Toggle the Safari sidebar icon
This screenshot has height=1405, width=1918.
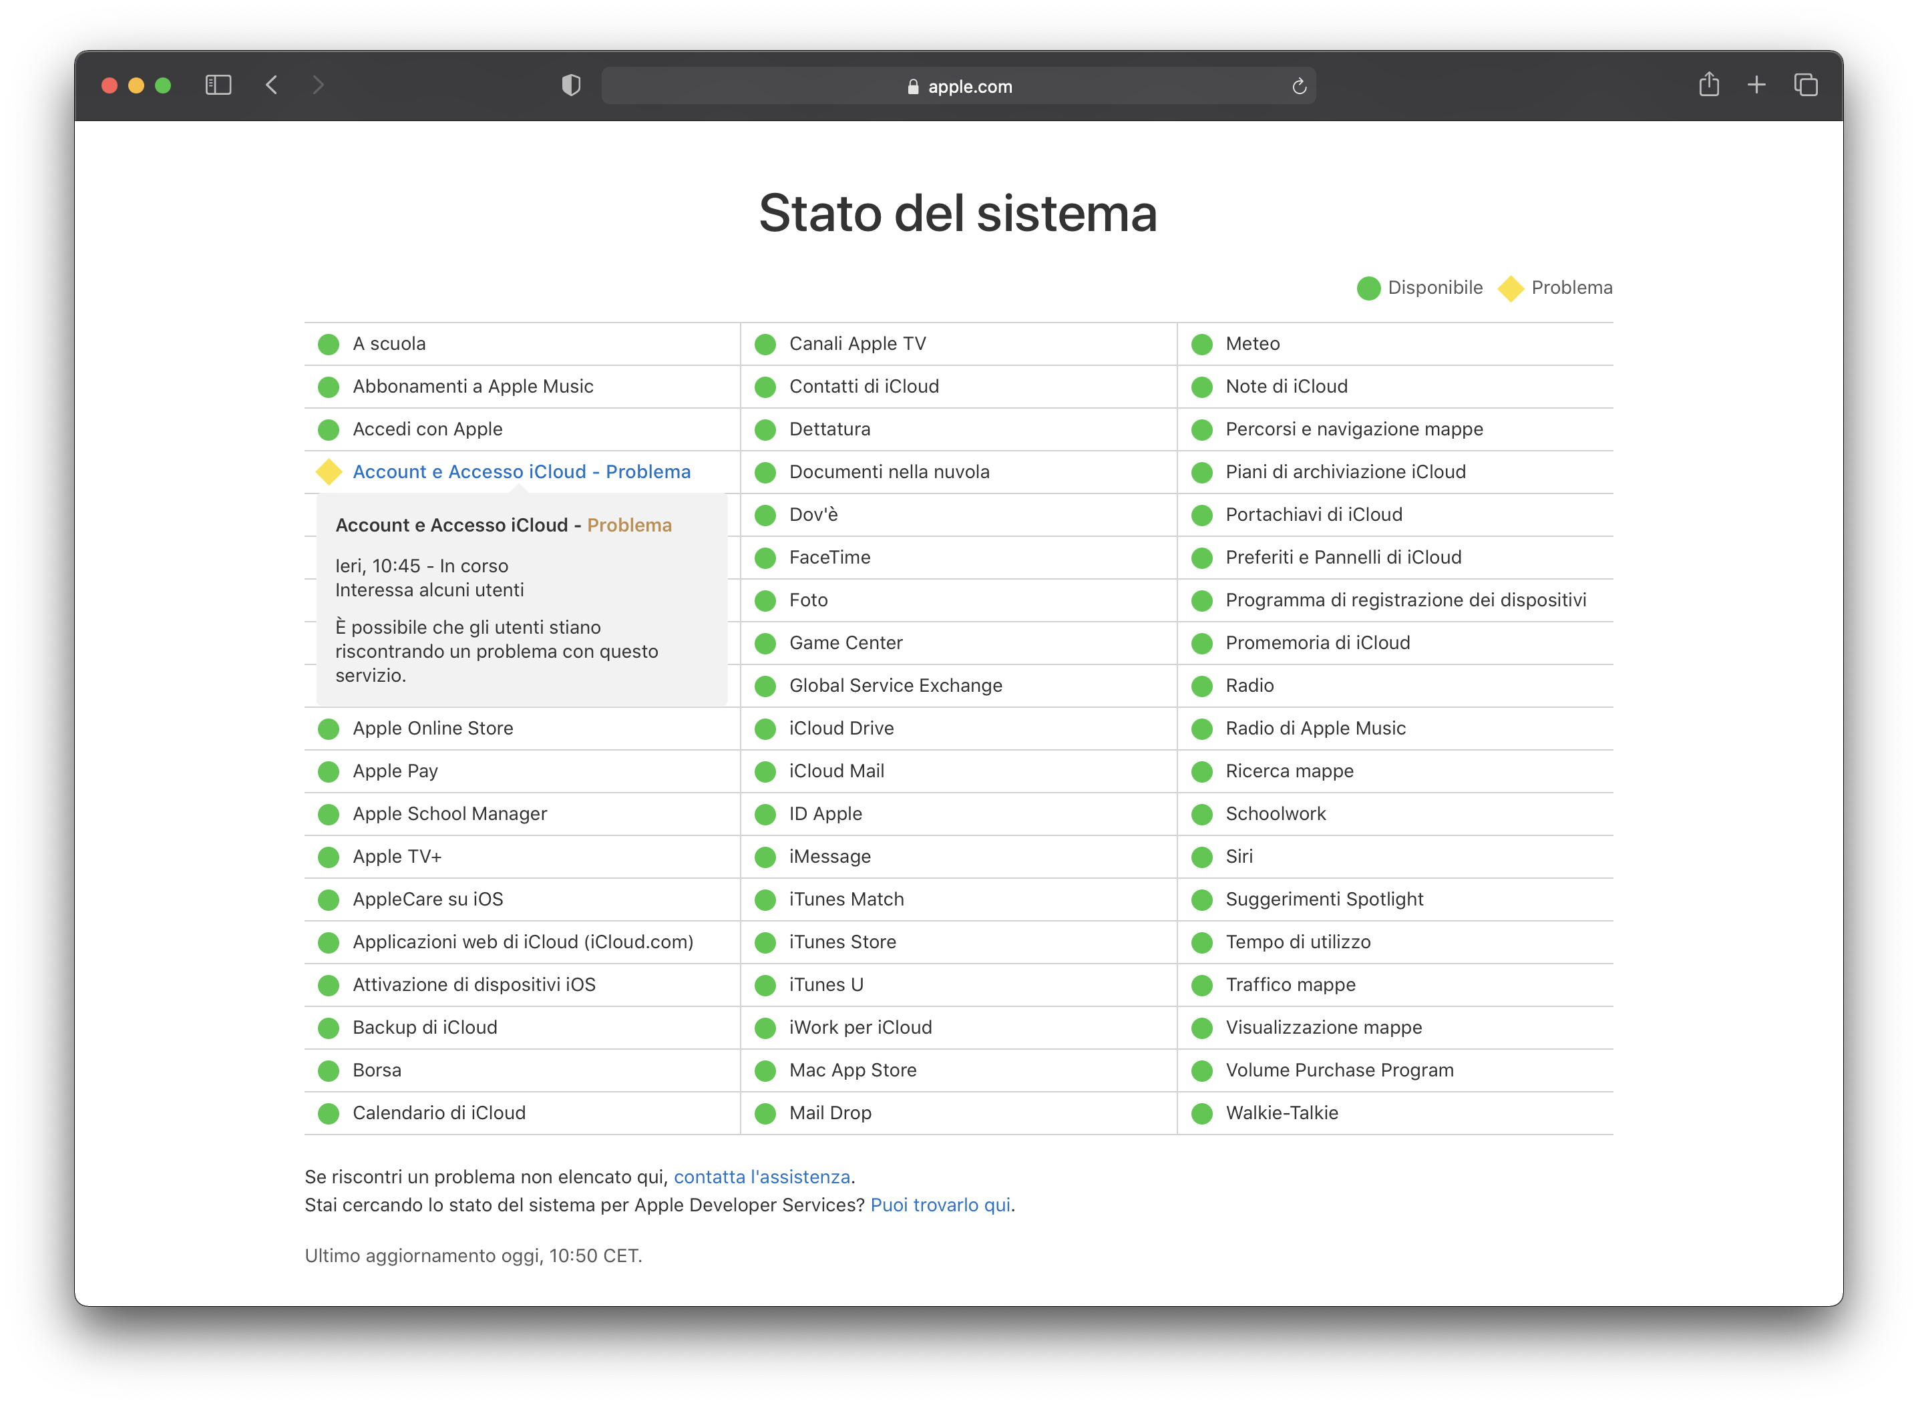(x=218, y=85)
